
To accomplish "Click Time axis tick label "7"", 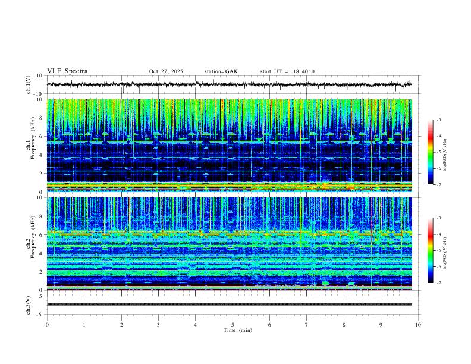I will coord(307,325).
